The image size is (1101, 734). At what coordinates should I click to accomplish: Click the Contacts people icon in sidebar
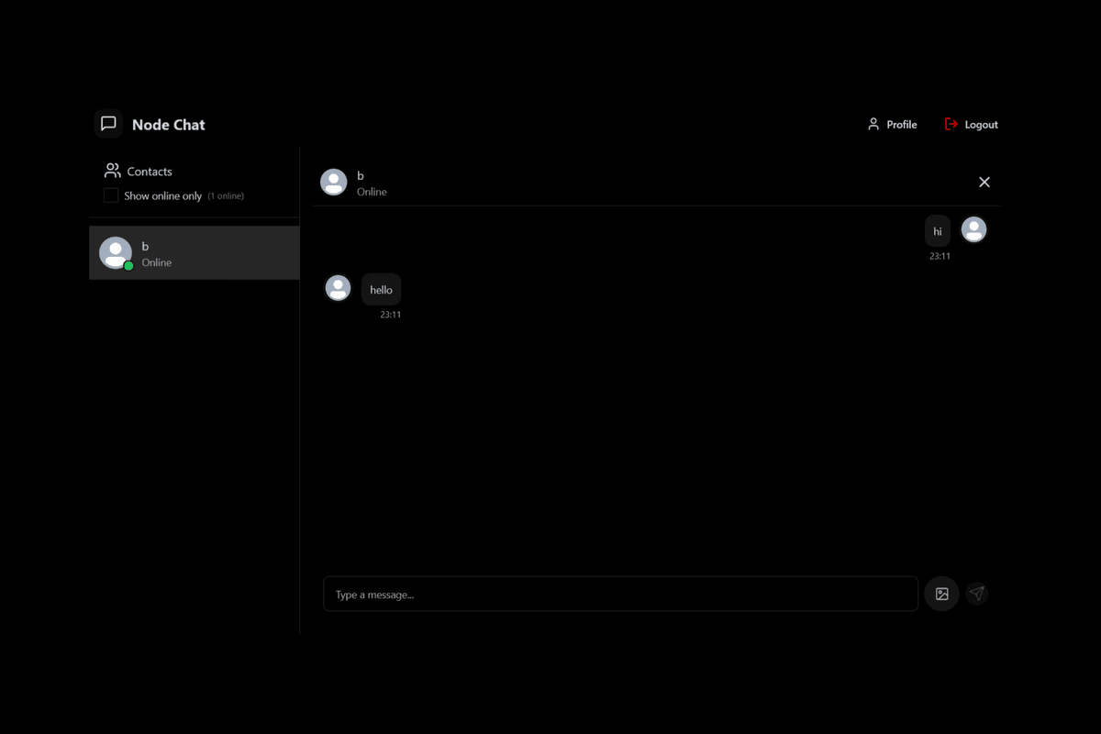(112, 170)
